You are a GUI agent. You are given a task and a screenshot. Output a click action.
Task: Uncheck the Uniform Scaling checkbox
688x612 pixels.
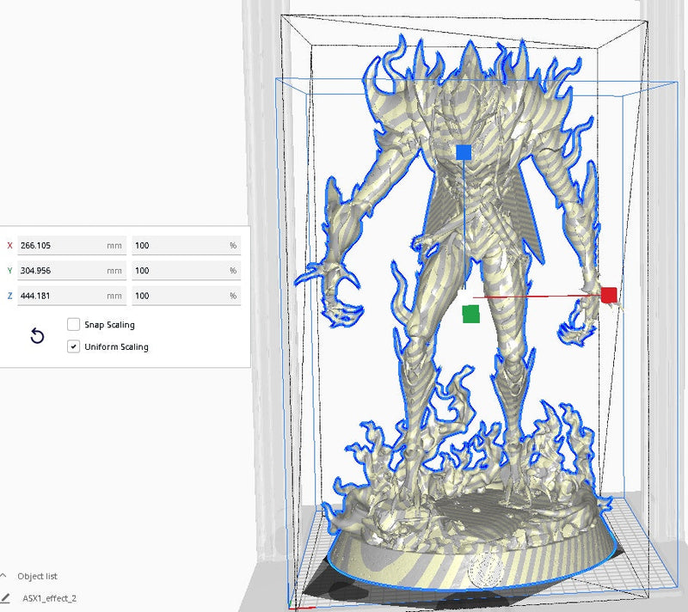click(x=73, y=346)
